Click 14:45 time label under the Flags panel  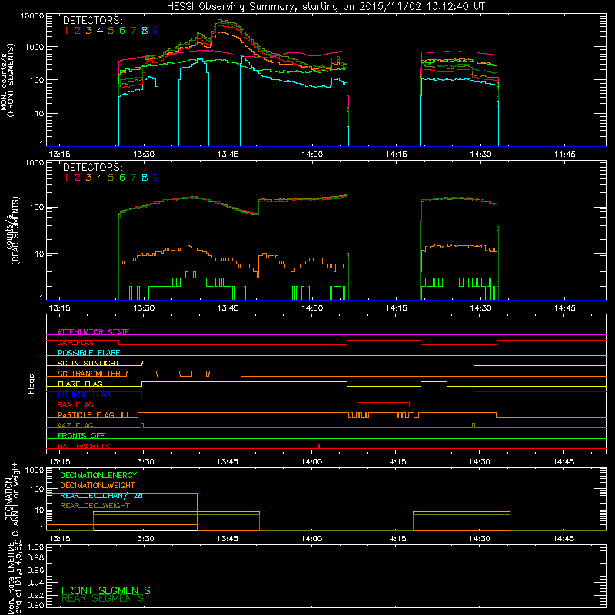(x=563, y=462)
